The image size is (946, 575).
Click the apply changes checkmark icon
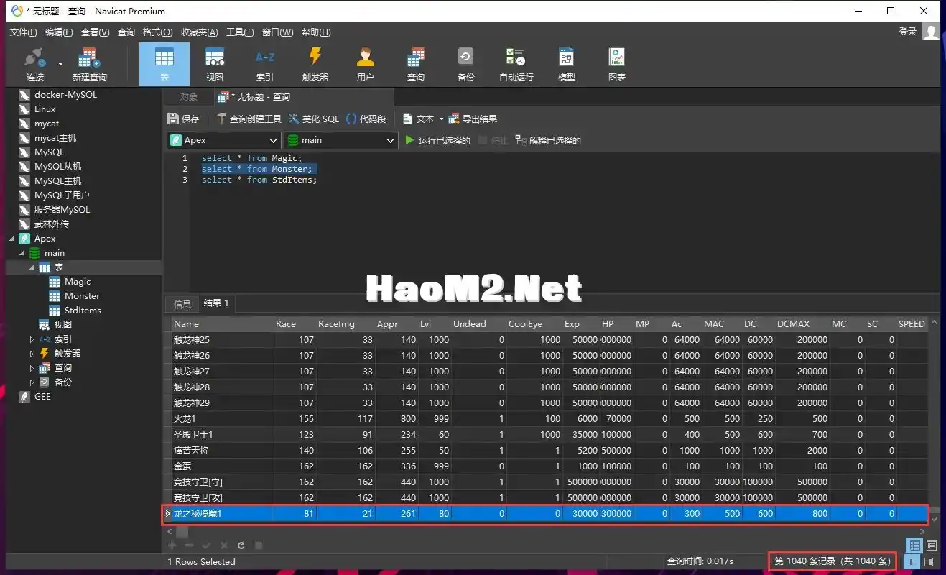point(207,546)
